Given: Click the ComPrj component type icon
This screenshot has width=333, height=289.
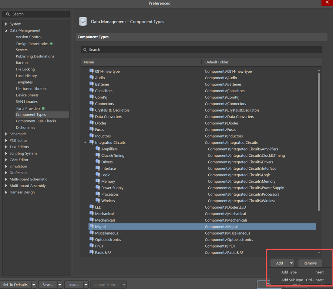Looking at the screenshot, I should 91,97.
